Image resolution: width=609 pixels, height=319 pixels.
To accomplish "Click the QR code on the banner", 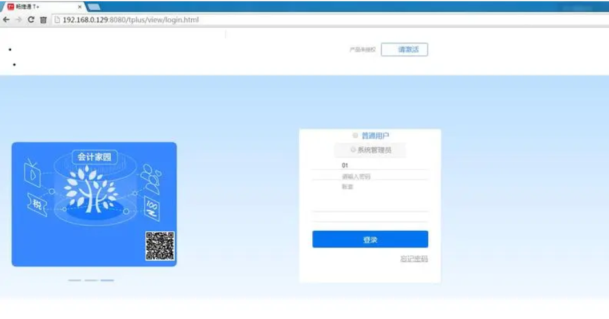I will 160,246.
